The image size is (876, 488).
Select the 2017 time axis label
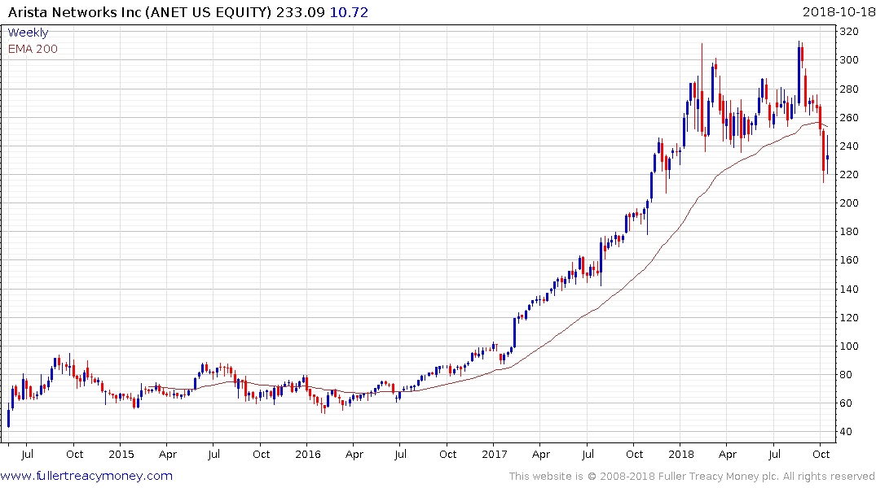point(495,454)
